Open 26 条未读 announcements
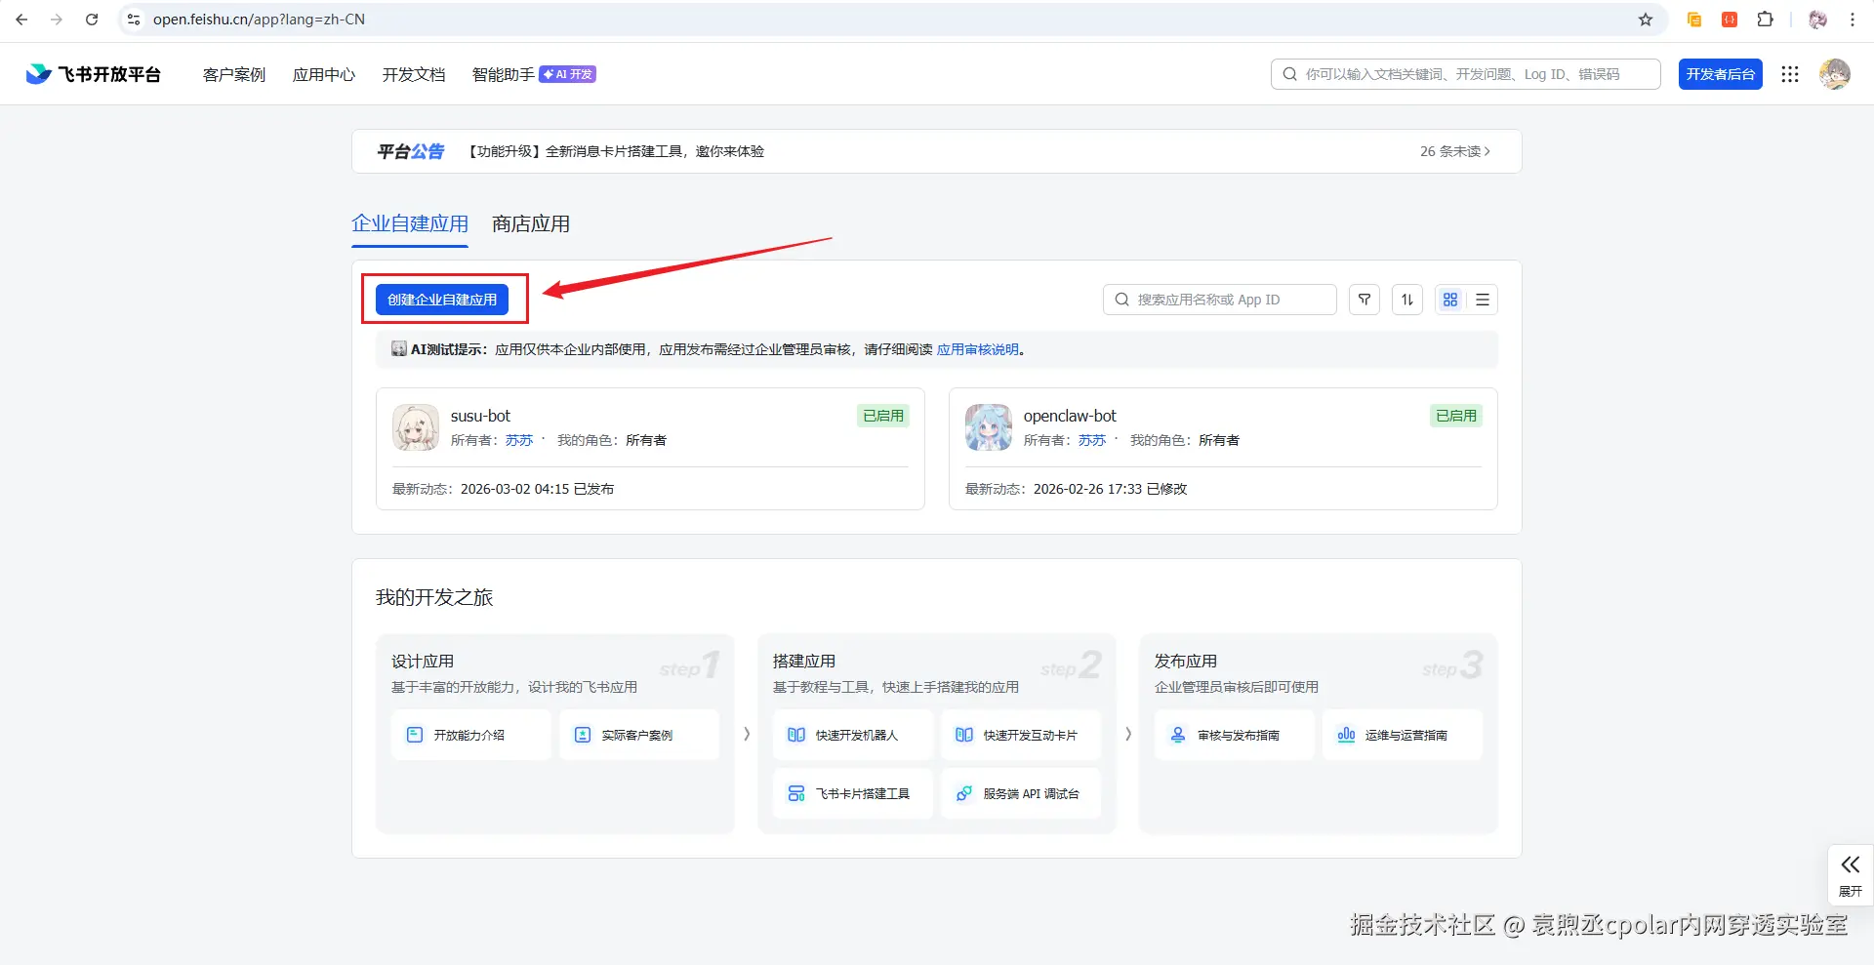Screen dimensions: 1874x965 pos(1455,151)
